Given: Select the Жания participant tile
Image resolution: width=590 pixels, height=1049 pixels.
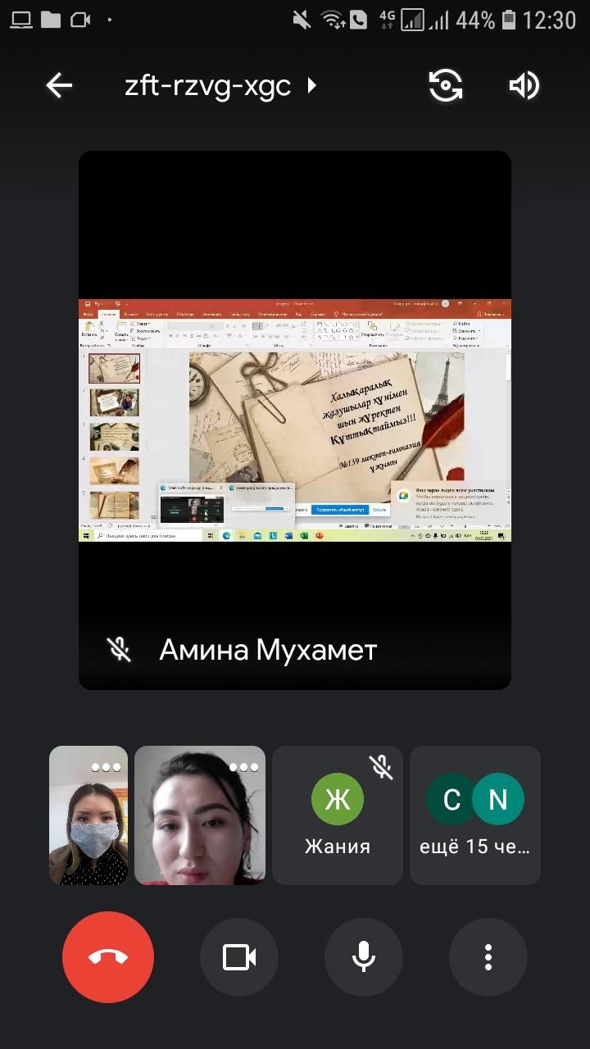Looking at the screenshot, I should (x=338, y=815).
